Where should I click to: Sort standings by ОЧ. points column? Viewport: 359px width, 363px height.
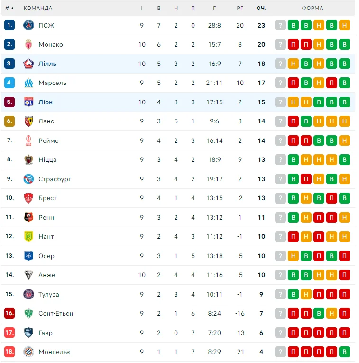point(261,8)
